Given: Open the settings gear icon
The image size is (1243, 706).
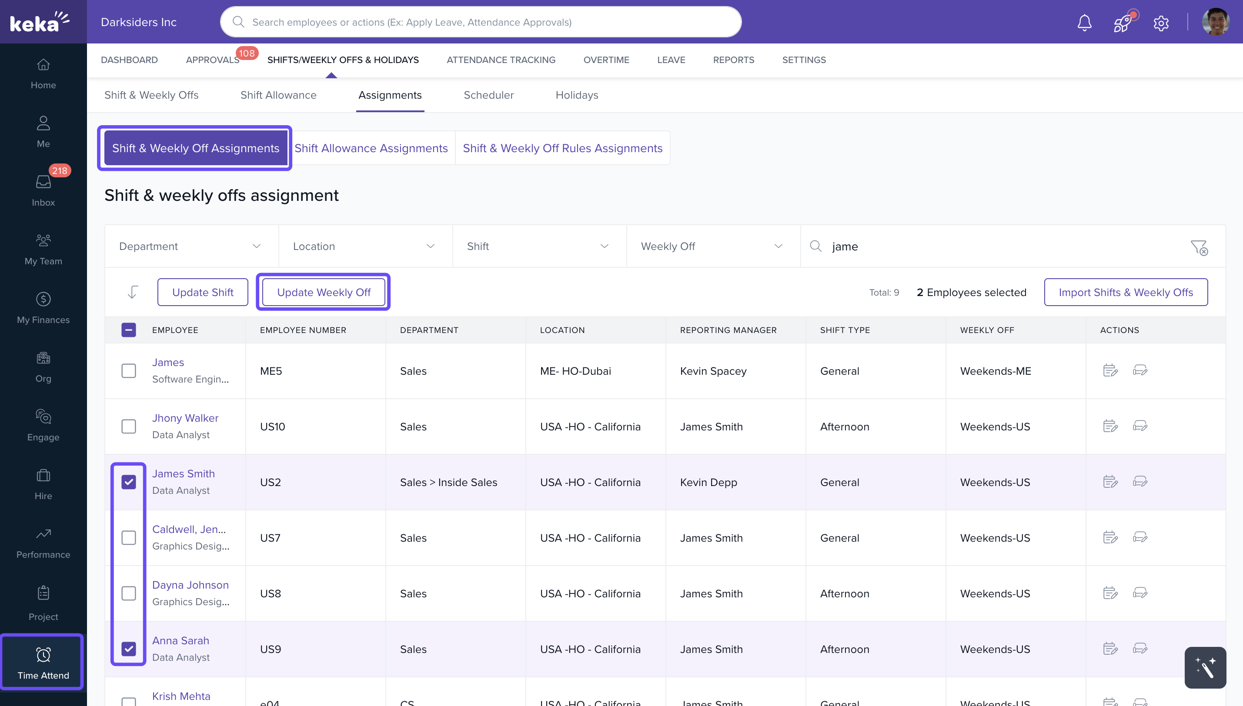Looking at the screenshot, I should 1160,23.
